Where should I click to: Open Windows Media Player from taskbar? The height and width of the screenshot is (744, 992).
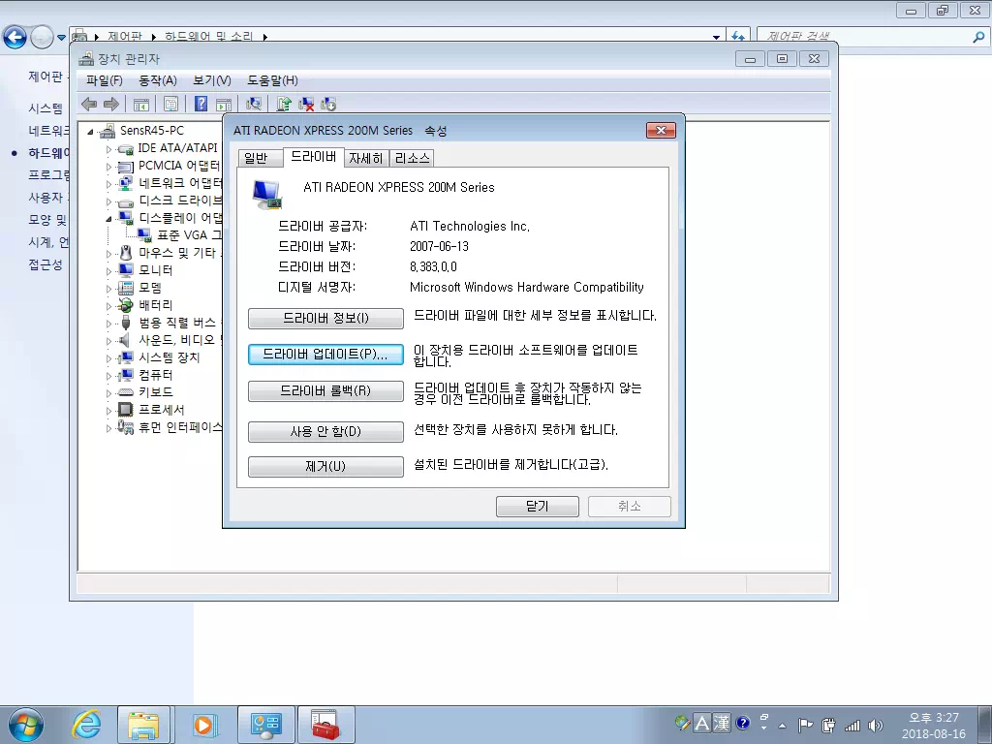(203, 725)
